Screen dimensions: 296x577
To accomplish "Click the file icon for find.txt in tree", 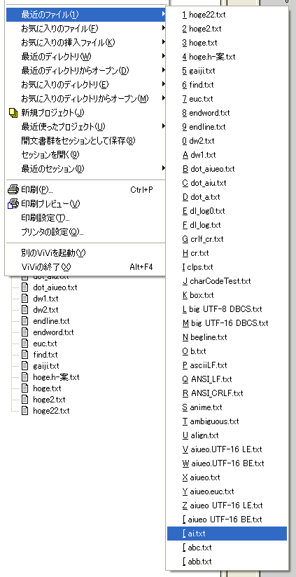I will pyautogui.click(x=25, y=355).
